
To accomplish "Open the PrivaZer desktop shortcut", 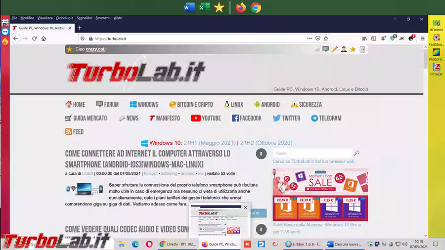I will click(436, 69).
